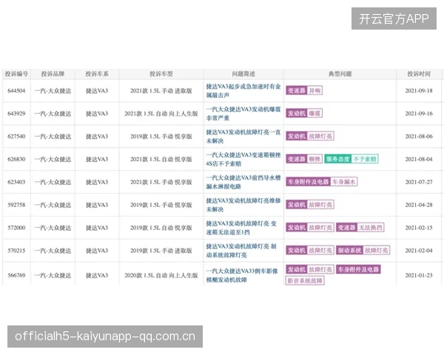Click complaint number 626830

16,160
